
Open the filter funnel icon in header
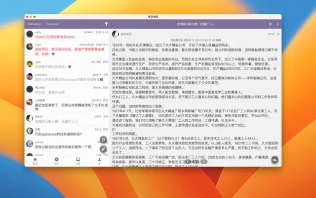[x=106, y=24]
